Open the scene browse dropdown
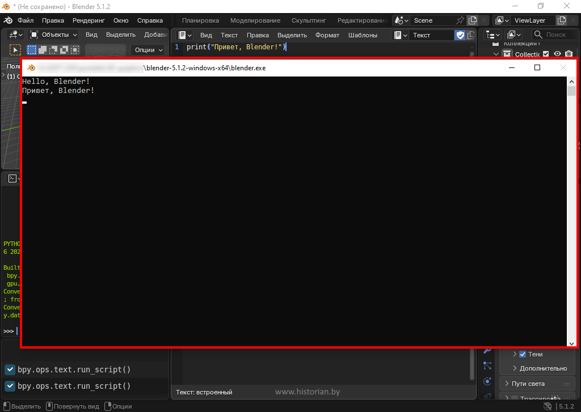581x412 pixels. [x=401, y=20]
